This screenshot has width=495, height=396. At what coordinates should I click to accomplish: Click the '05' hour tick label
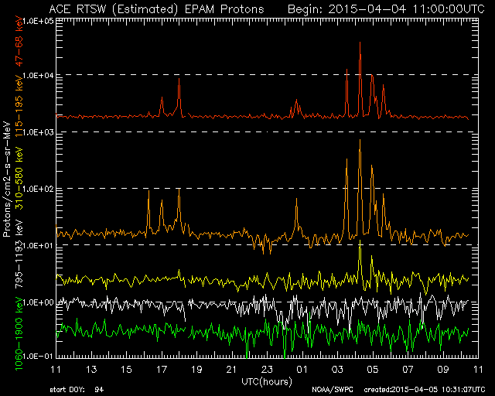tap(373, 369)
